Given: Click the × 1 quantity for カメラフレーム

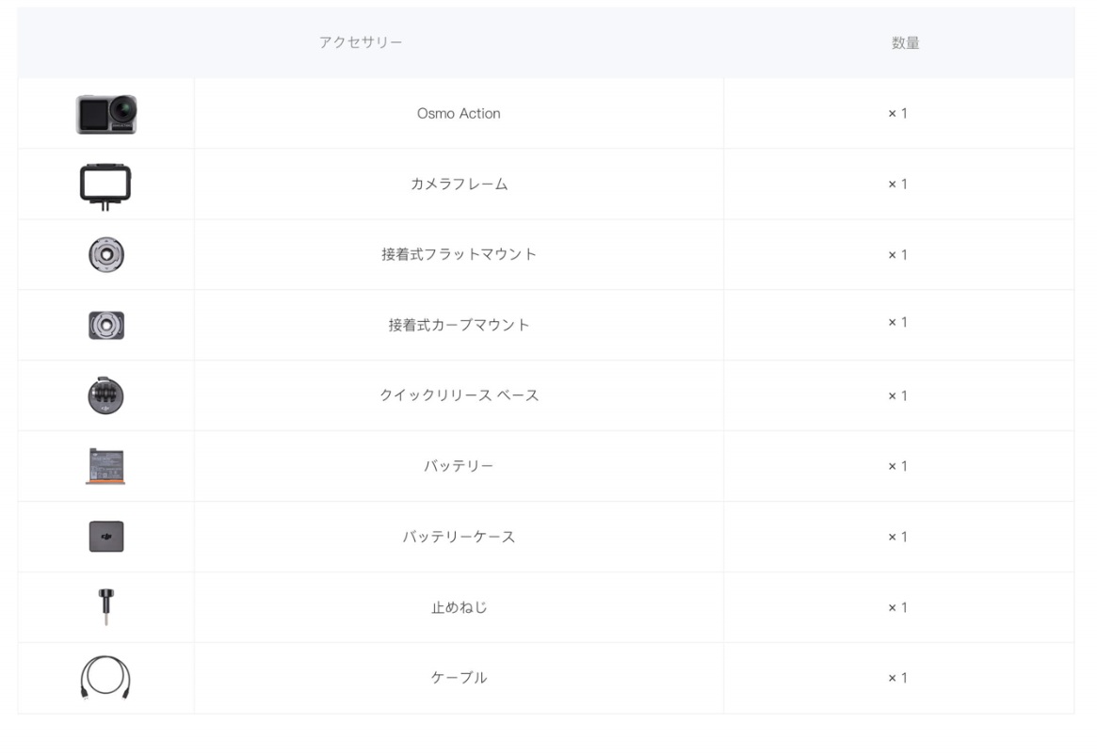Looking at the screenshot, I should coord(897,185).
